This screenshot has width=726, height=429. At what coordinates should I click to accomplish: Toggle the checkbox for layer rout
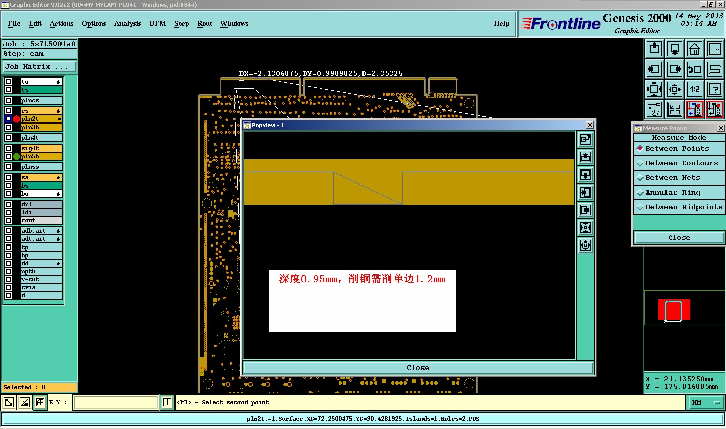(8, 220)
